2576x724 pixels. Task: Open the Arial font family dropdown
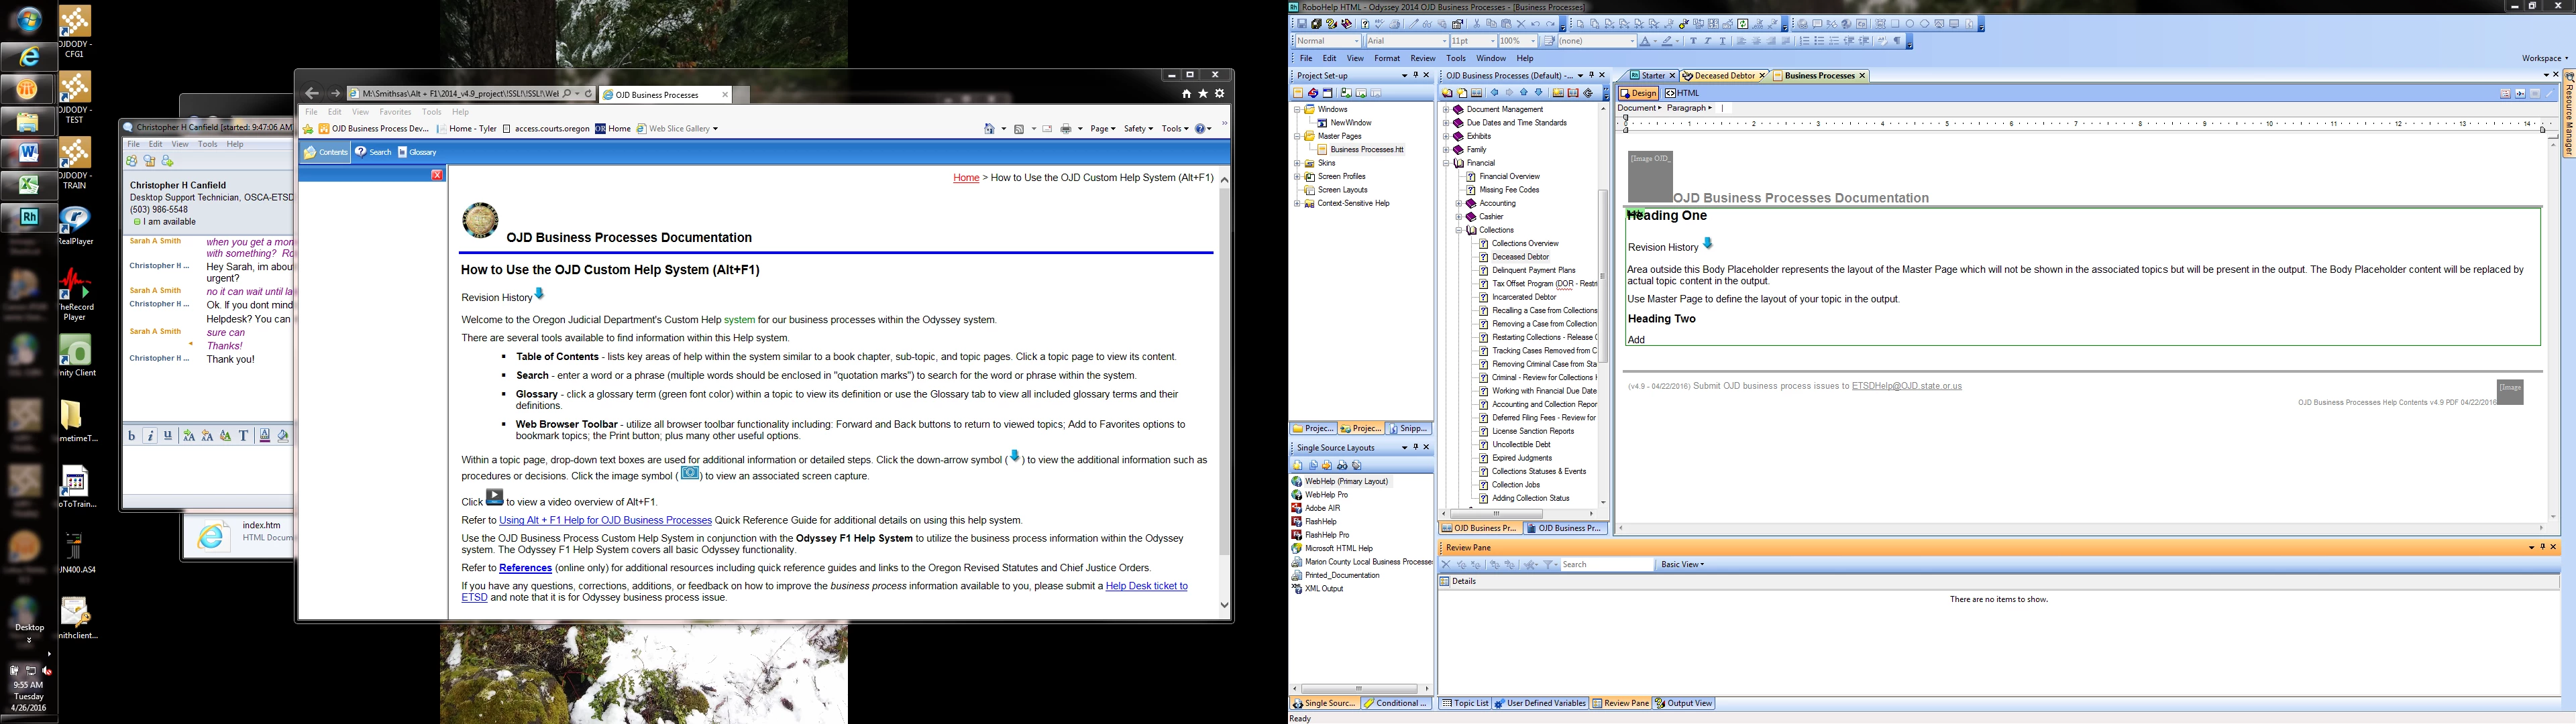click(1445, 41)
